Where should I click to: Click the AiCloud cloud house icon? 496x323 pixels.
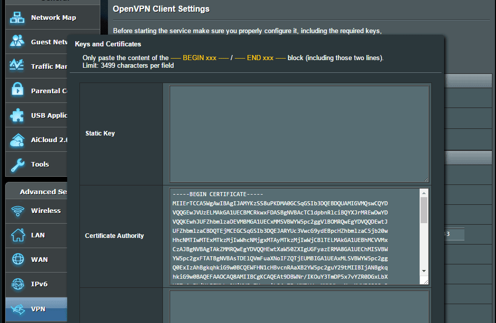17,140
